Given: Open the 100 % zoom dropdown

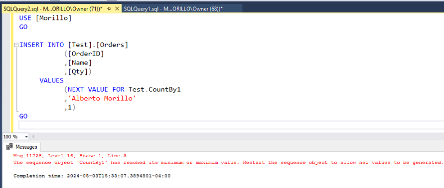Looking at the screenshot, I should click(26, 137).
